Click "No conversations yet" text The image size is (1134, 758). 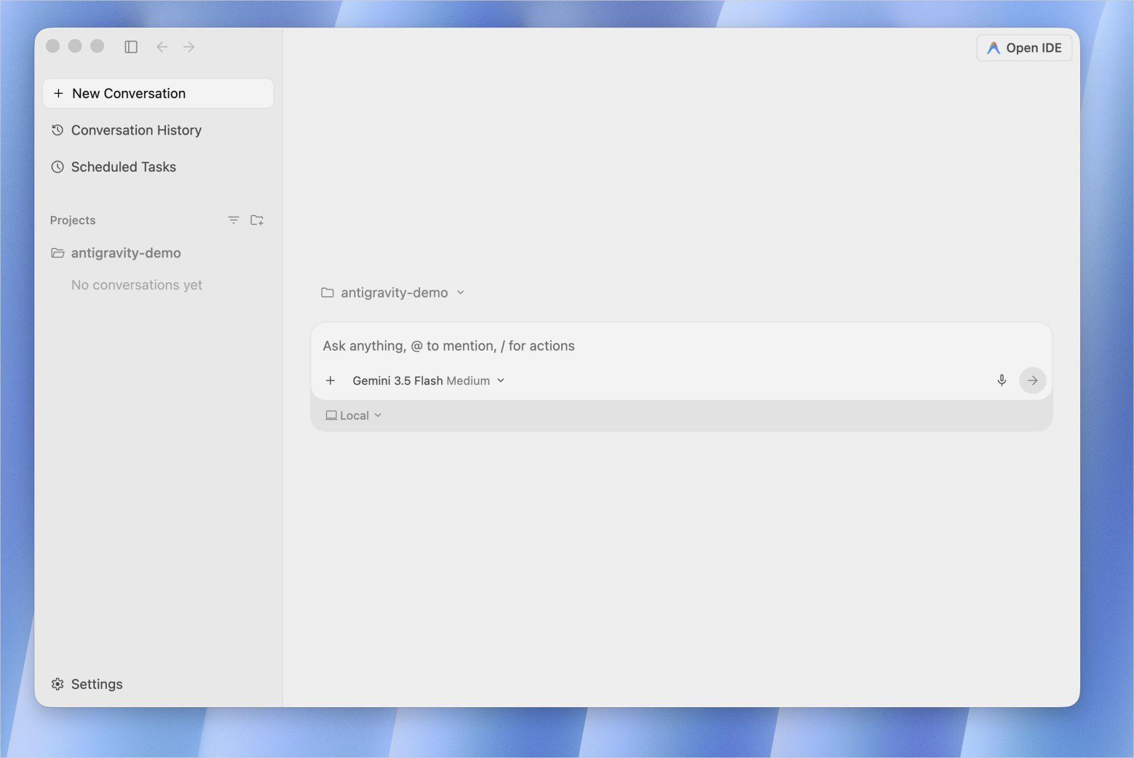point(137,285)
